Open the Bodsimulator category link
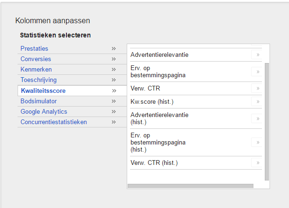 coord(38,101)
